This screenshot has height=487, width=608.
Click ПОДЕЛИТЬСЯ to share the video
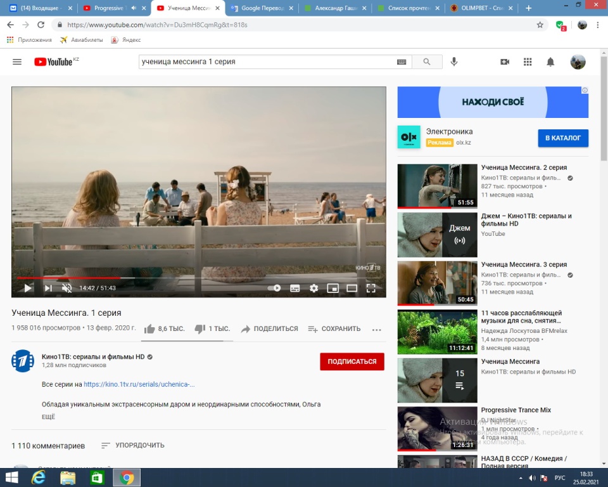(x=269, y=329)
